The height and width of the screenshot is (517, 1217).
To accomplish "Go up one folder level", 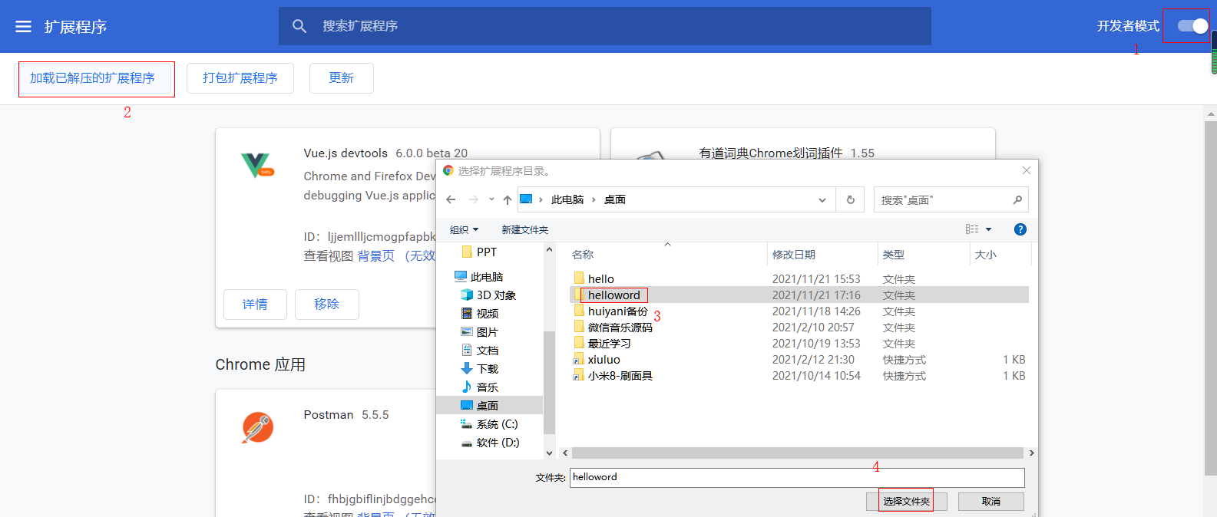I will (x=508, y=200).
